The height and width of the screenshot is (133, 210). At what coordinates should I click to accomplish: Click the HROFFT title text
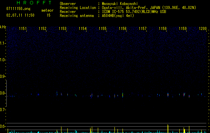coord(34,3)
